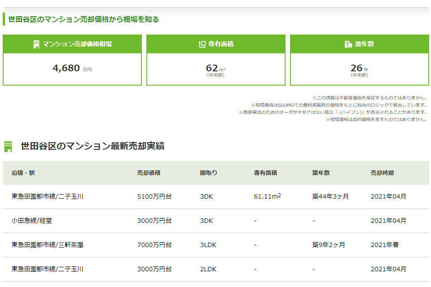
Task: Select the 専有面積 green header
Action: (216, 43)
